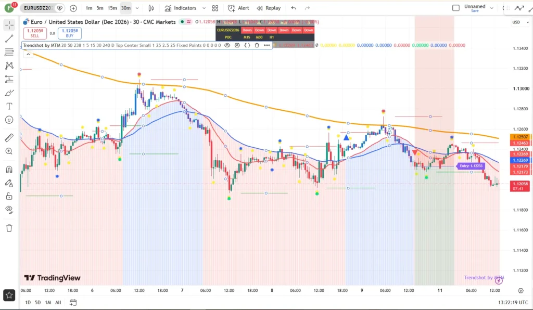533x310 pixels.
Task: Open the USD currency dropdown
Action: [x=521, y=22]
